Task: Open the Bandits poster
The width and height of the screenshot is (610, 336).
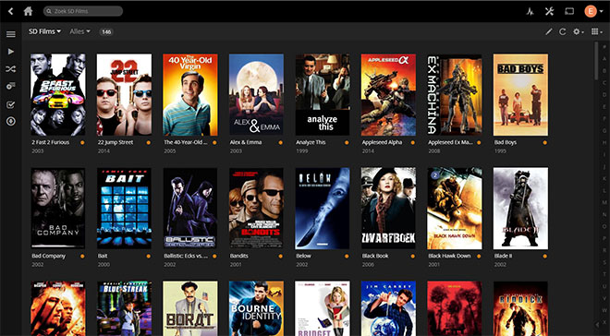Action: coord(256,209)
